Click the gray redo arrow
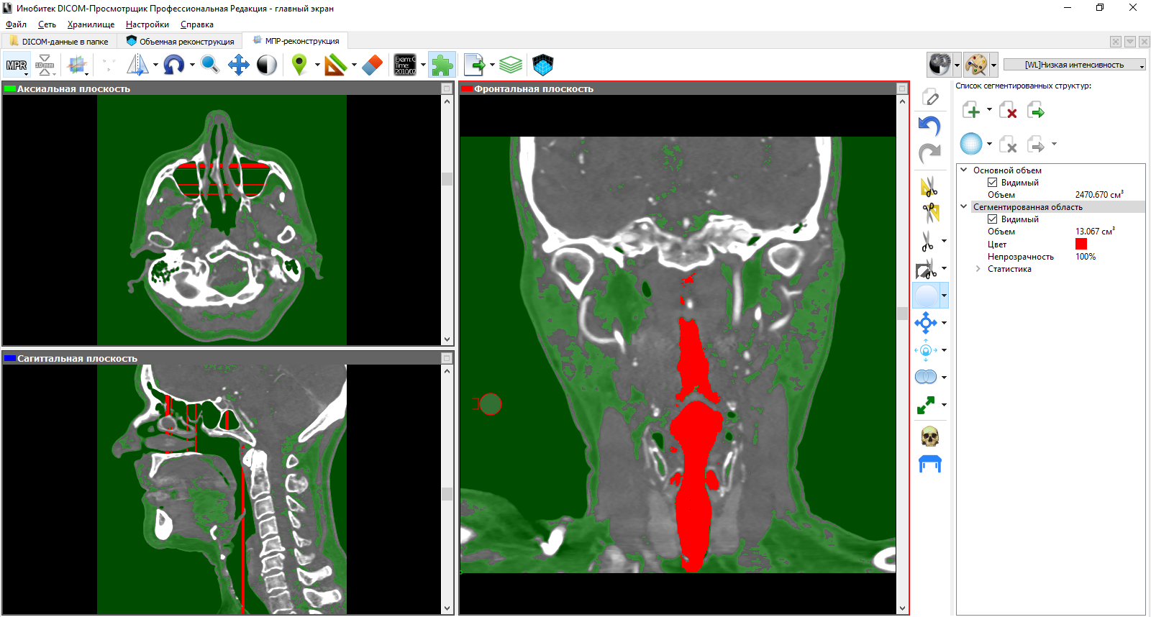1151x617 pixels. (x=929, y=152)
